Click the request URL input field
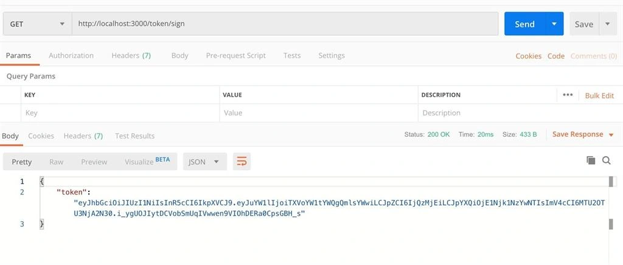This screenshot has height=265, width=623. pos(285,24)
